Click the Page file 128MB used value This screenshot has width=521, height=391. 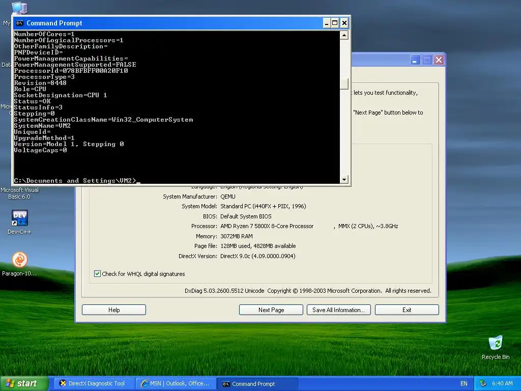coord(258,246)
